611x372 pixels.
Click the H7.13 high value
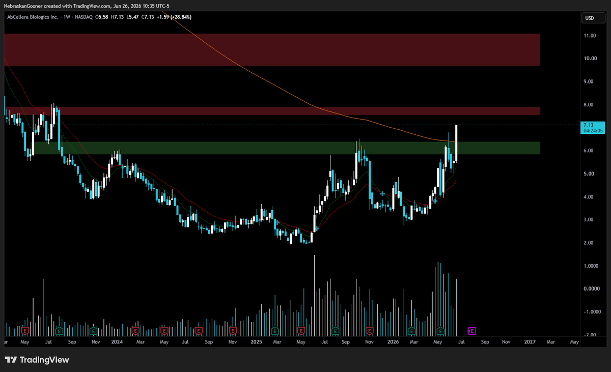(x=116, y=17)
